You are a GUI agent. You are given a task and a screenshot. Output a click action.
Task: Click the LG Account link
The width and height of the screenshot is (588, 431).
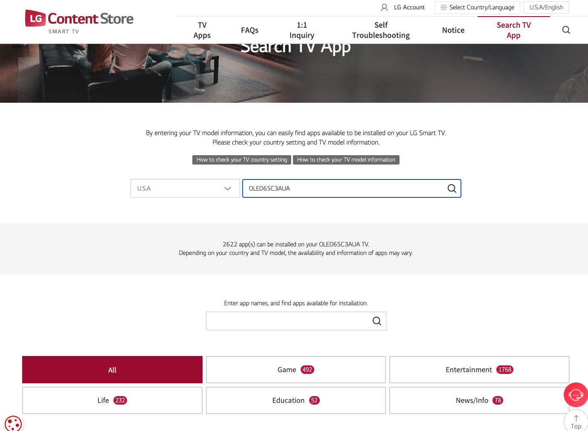coord(409,7)
